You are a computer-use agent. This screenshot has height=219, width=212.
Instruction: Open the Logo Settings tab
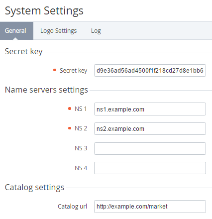tap(58, 31)
